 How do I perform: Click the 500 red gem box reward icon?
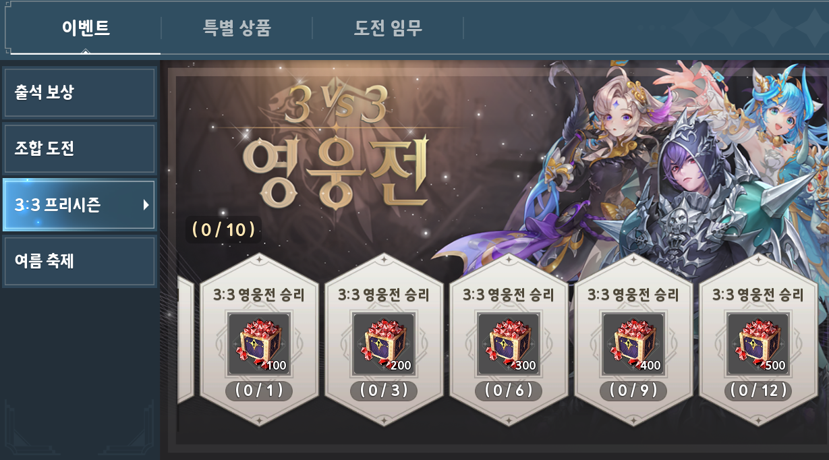pos(757,344)
